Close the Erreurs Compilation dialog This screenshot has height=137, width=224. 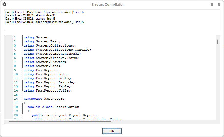pyautogui.click(x=219, y=5)
